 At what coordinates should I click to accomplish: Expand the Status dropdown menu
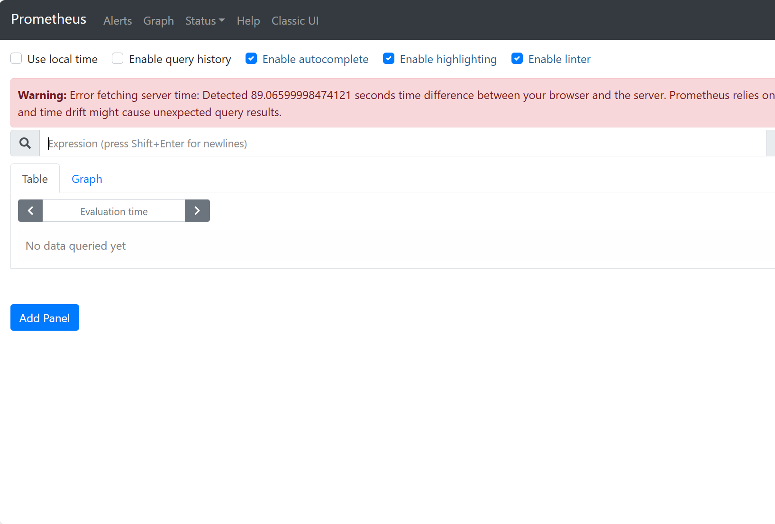(205, 21)
